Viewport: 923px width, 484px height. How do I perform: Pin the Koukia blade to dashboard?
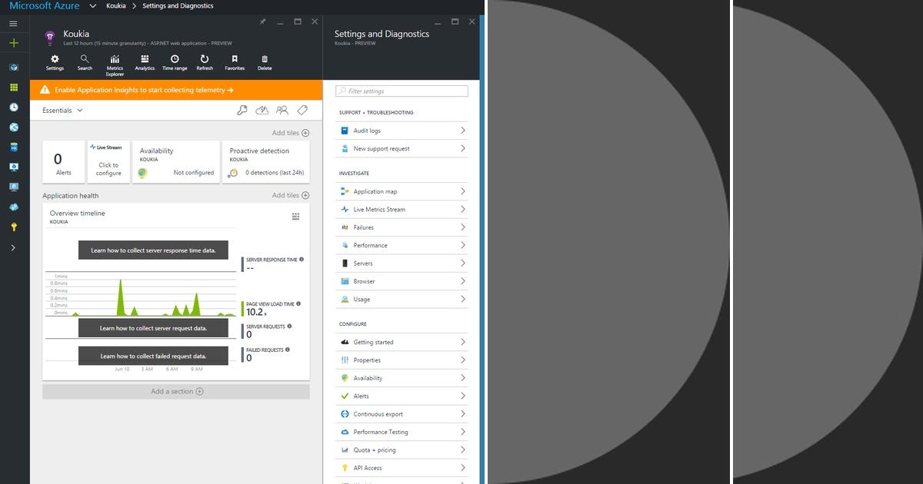tap(262, 22)
